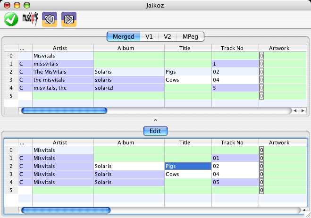Image resolution: width=311 pixels, height=218 pixels.
Task: Open the MusicIP lookup tool
Action: (x=30, y=19)
